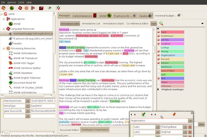The height and width of the screenshot is (137, 207).
Task: Collapse the Language Resources tree node
Action: click(4, 29)
